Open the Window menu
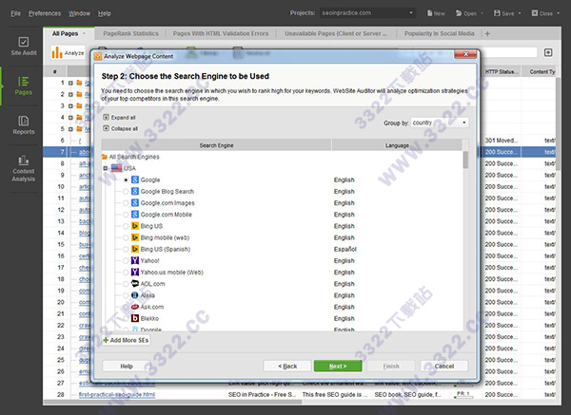This screenshot has height=415, width=571. [x=79, y=13]
